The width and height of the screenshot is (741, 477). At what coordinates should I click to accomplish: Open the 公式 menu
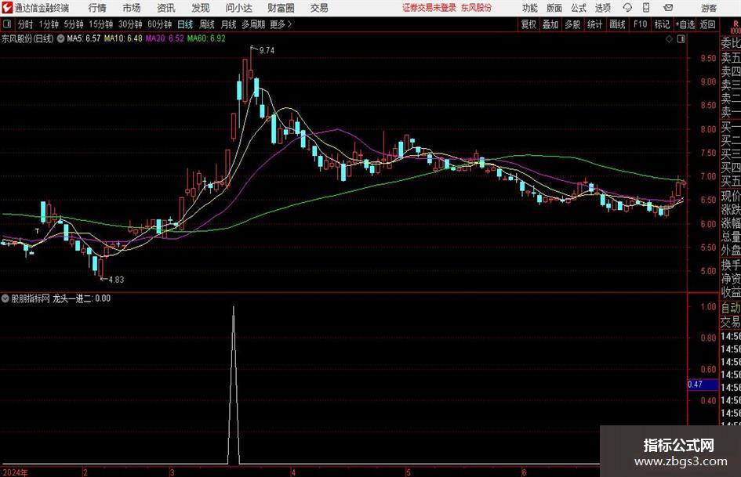click(578, 8)
